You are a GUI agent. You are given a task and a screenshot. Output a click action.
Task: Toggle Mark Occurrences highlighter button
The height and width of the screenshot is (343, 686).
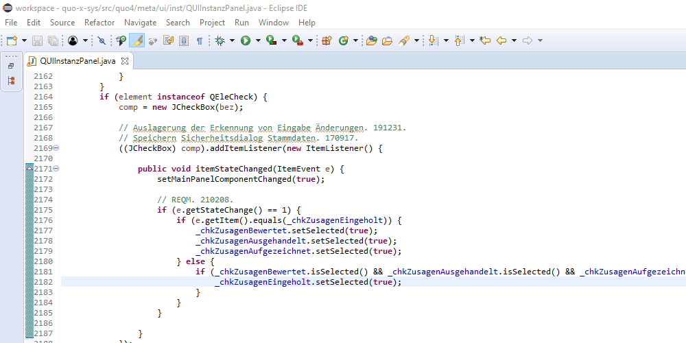point(137,40)
